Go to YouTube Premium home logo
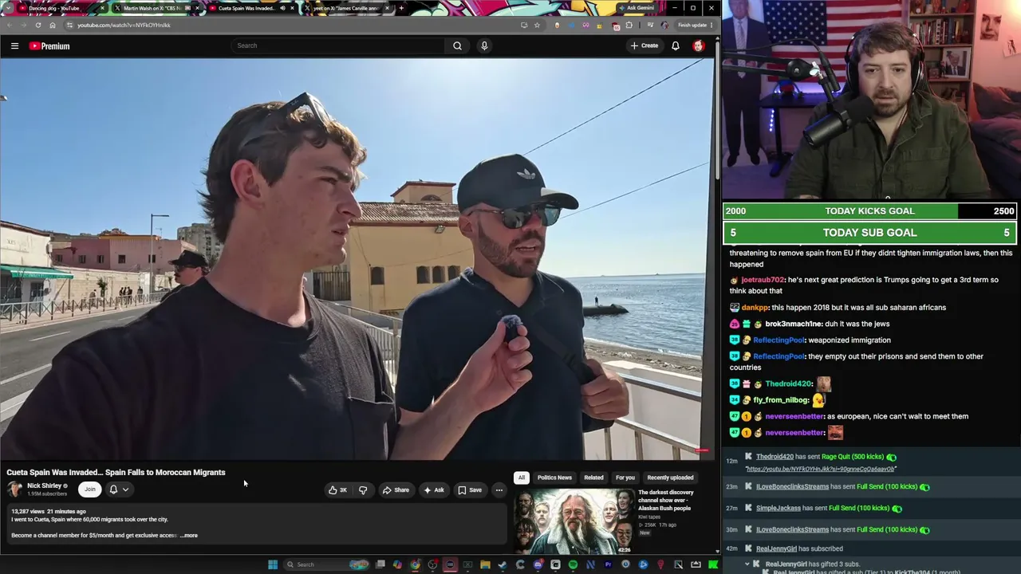The height and width of the screenshot is (574, 1021). (49, 46)
